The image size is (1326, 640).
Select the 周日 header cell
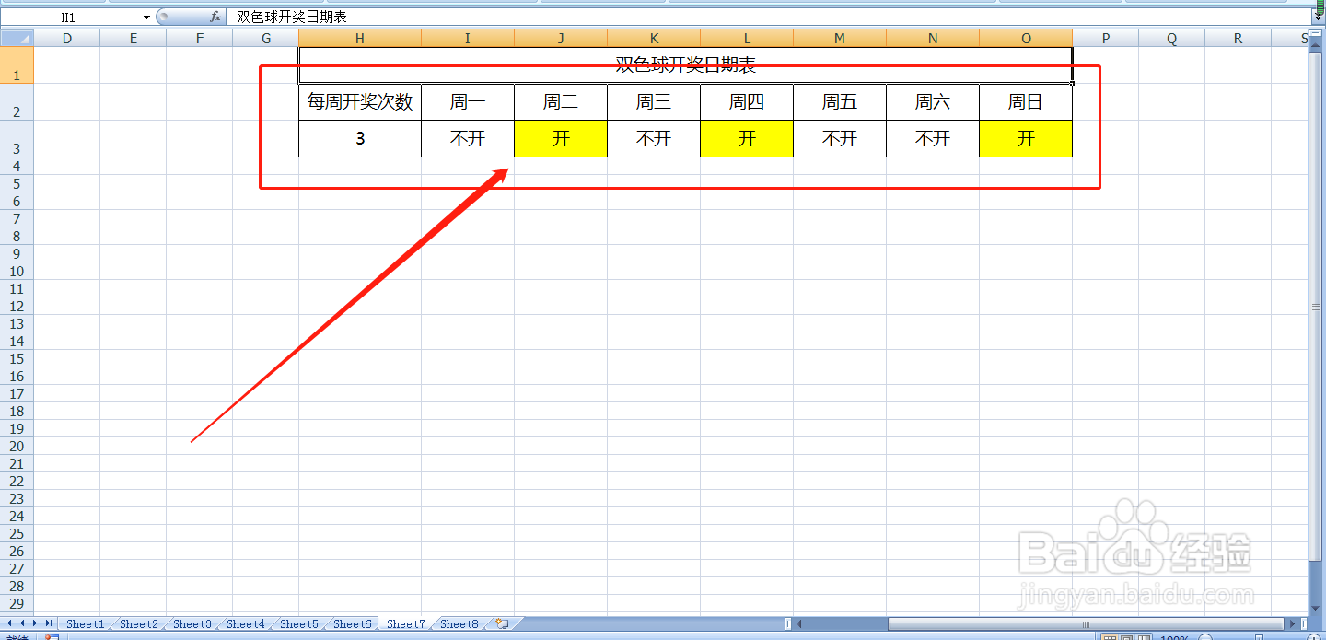click(x=1026, y=102)
